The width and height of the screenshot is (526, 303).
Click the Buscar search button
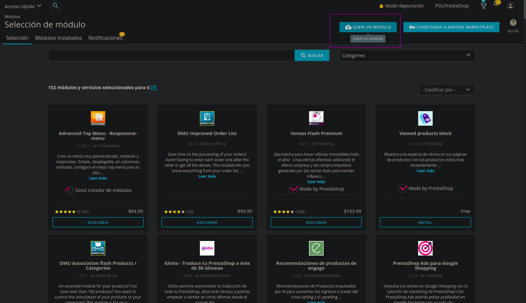coord(312,56)
